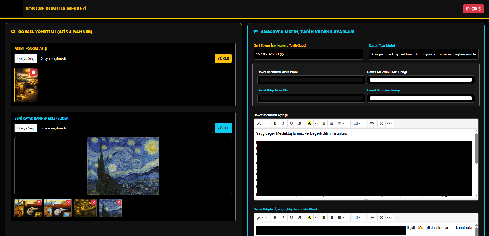Screen dimensions: 489x236
Task: Expand table dropdown in Davet Mektubu editor
Action: click(359, 123)
